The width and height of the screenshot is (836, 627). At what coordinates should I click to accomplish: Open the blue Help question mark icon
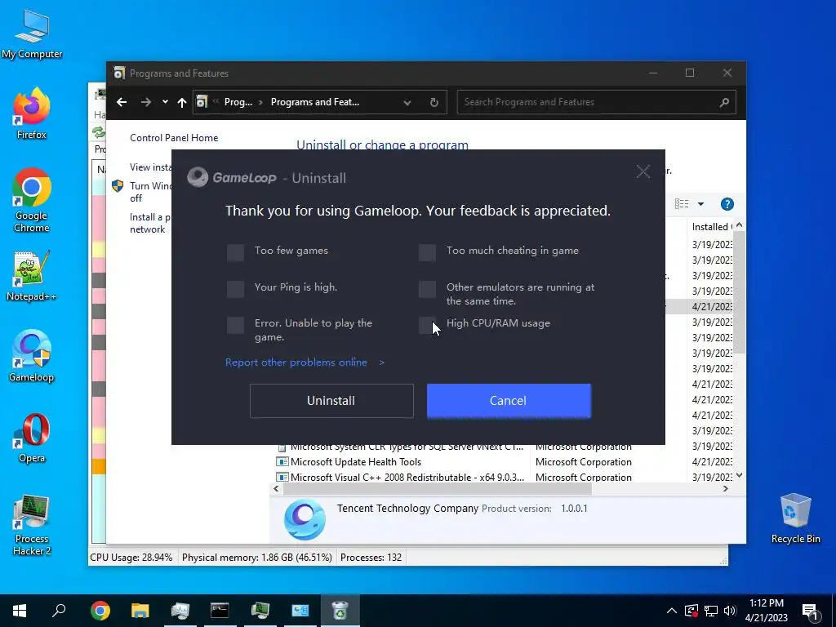tap(727, 203)
